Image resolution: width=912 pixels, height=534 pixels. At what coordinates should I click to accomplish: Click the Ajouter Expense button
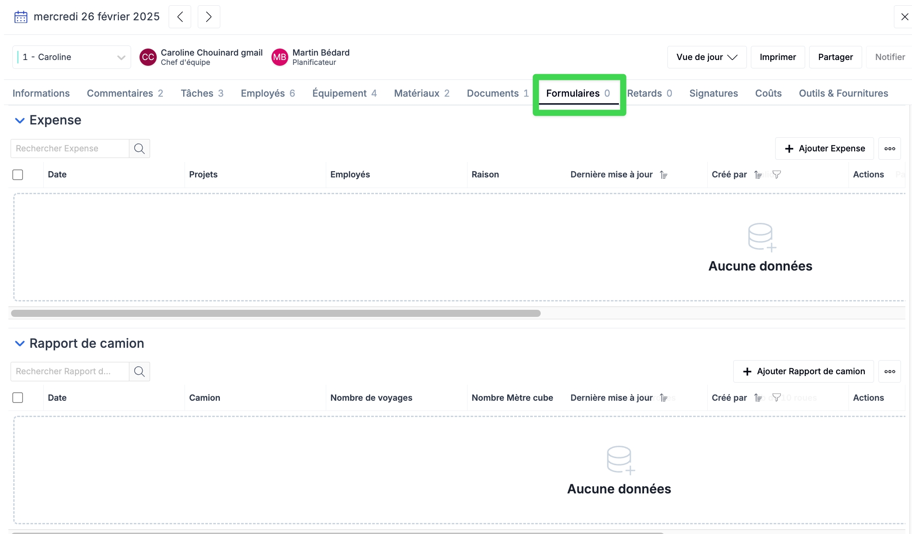point(824,149)
